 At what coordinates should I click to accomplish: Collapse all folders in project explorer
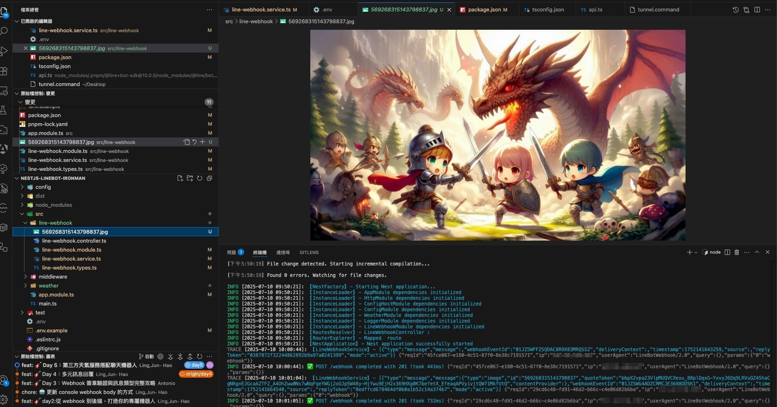coord(209,178)
